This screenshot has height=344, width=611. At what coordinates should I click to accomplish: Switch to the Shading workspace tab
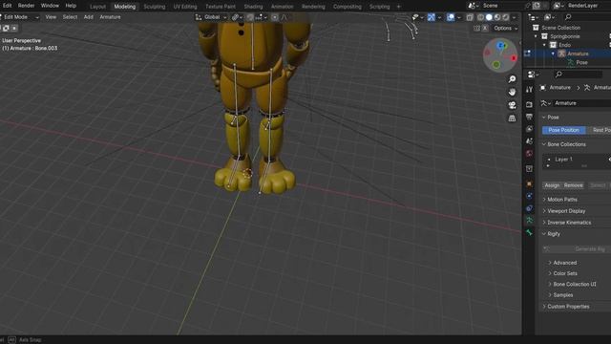pyautogui.click(x=253, y=7)
